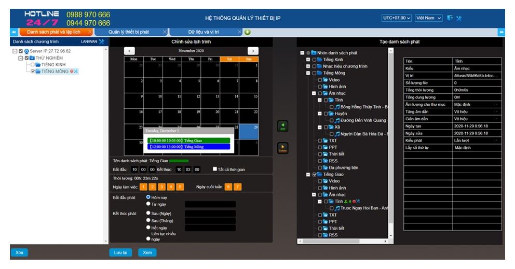Click the Xem button

[147, 253]
